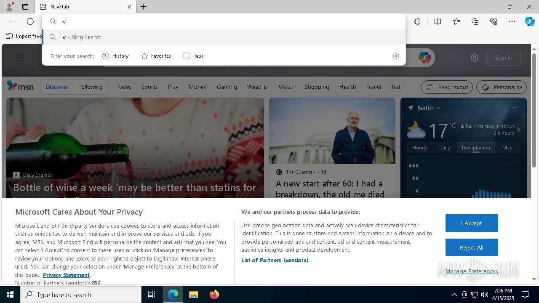Click Feed layout button
Image resolution: width=539 pixels, height=303 pixels.
coord(447,87)
